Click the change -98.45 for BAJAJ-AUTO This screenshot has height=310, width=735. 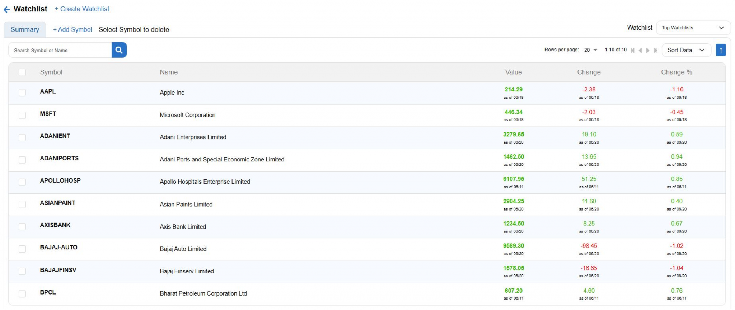point(589,246)
